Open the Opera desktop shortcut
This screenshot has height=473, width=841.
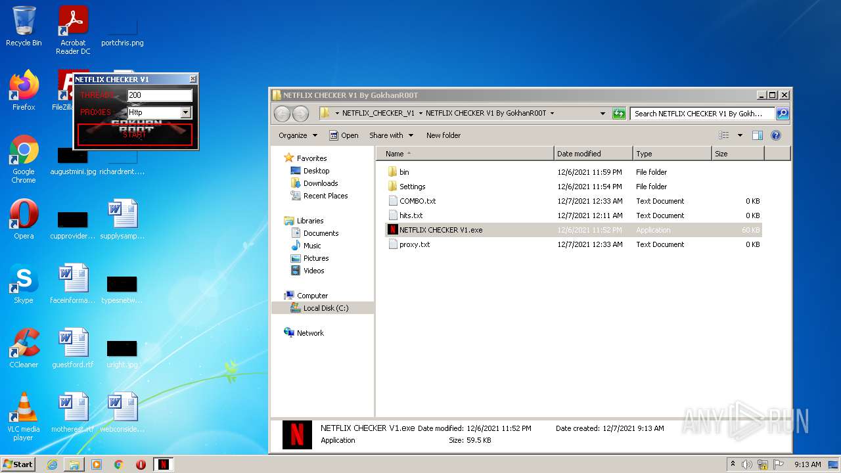24,219
